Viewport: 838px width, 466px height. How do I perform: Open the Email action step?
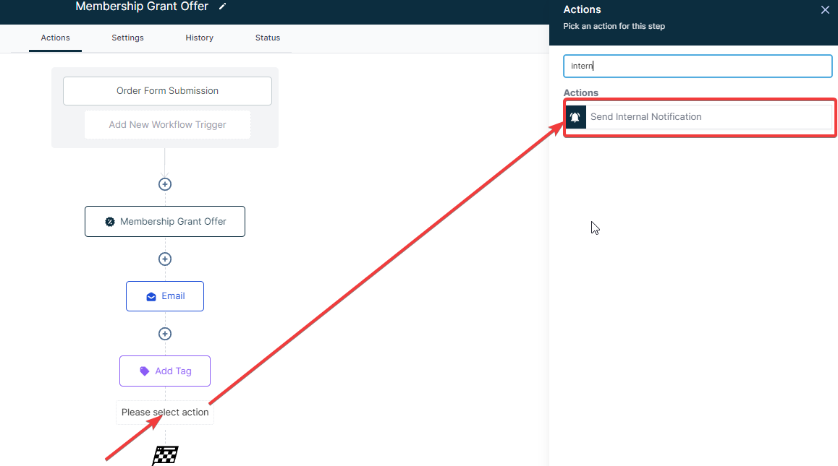tap(164, 296)
